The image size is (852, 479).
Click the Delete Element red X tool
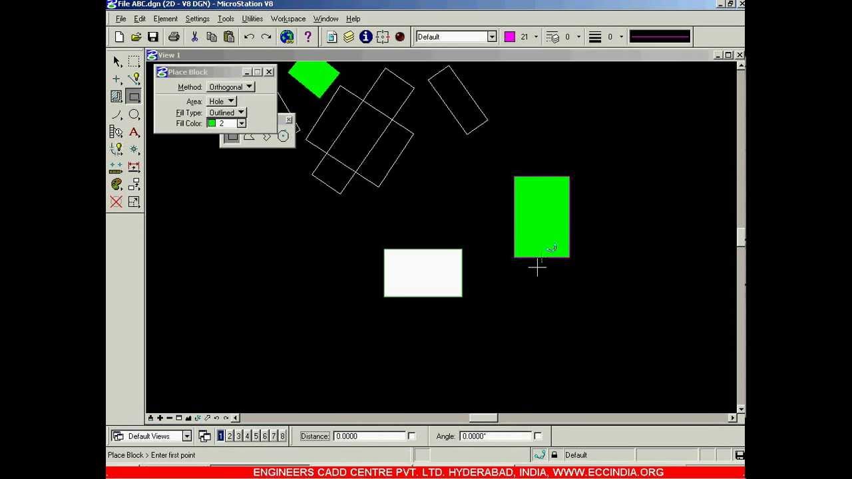[x=116, y=202]
